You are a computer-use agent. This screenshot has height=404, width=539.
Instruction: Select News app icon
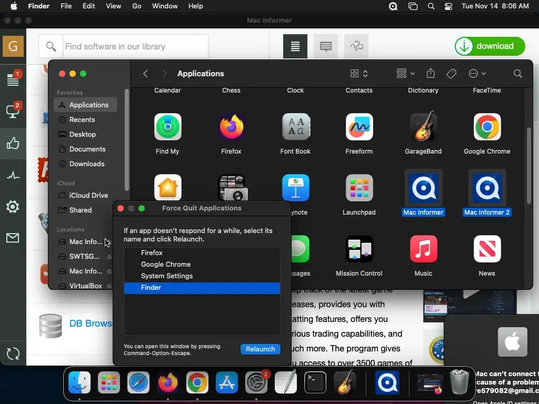(487, 249)
